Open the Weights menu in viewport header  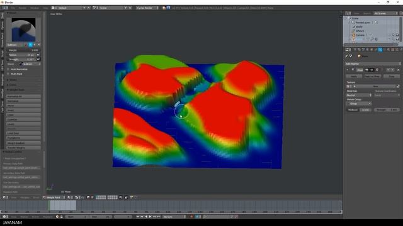point(25,197)
